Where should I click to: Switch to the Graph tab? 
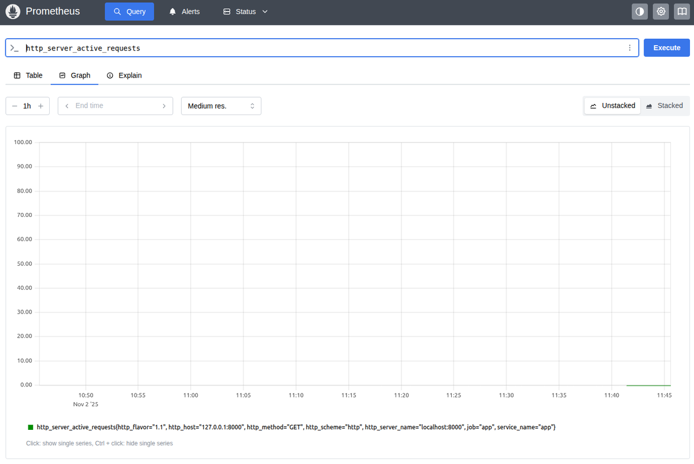coord(75,75)
